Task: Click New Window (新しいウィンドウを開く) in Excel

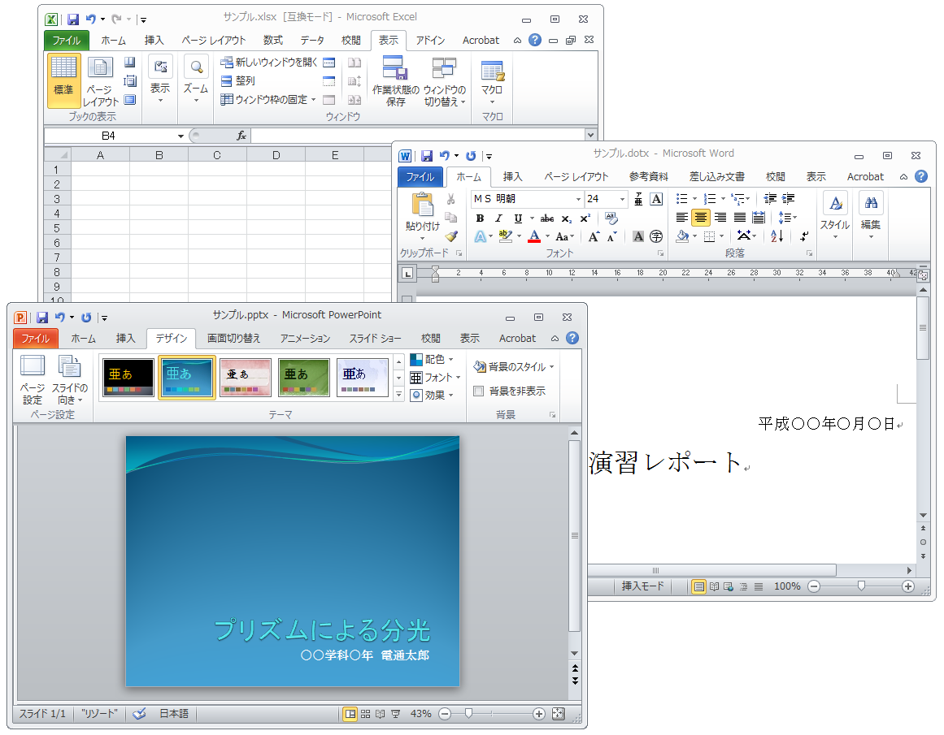Action: point(269,62)
